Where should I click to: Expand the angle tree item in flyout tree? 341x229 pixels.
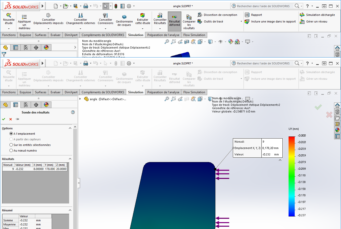pyautogui.click(x=80, y=99)
